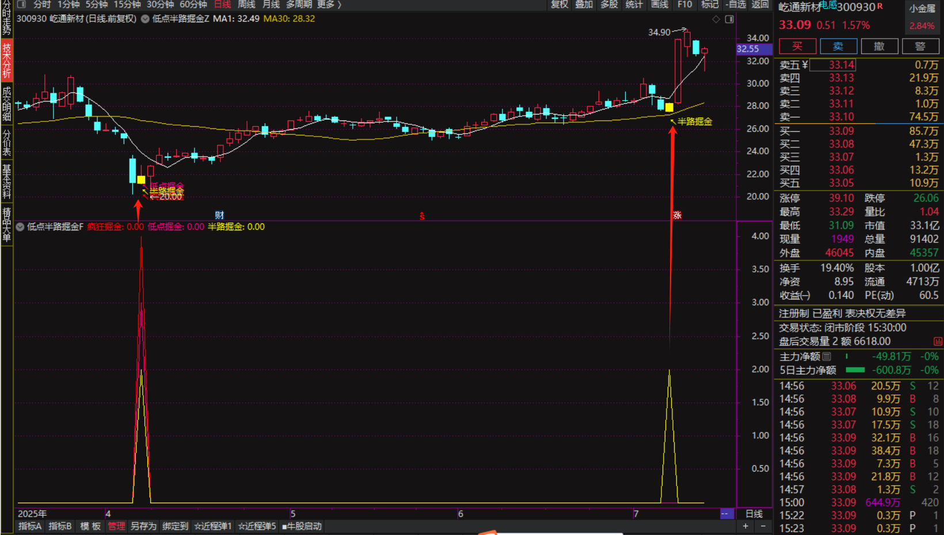Click the red icon right of 盘后交易量

tap(938, 342)
